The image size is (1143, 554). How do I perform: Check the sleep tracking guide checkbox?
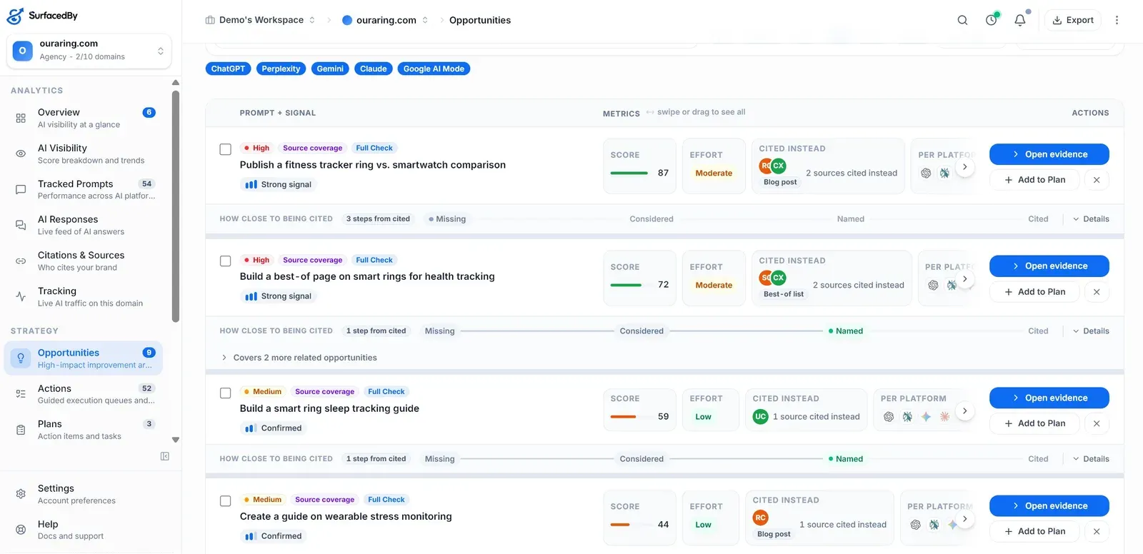pos(225,393)
